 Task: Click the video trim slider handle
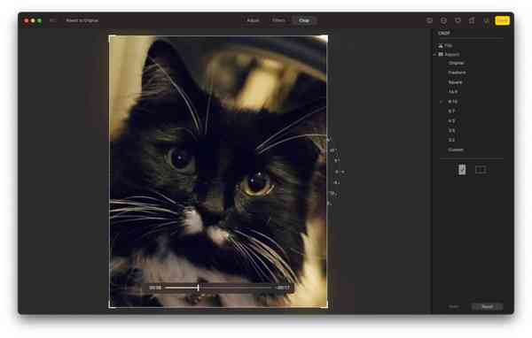click(198, 288)
